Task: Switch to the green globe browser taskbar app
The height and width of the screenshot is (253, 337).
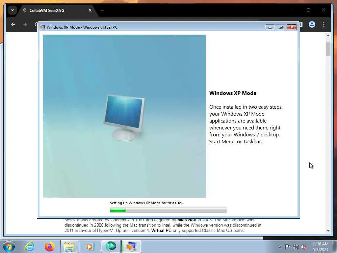Action: click(111, 246)
